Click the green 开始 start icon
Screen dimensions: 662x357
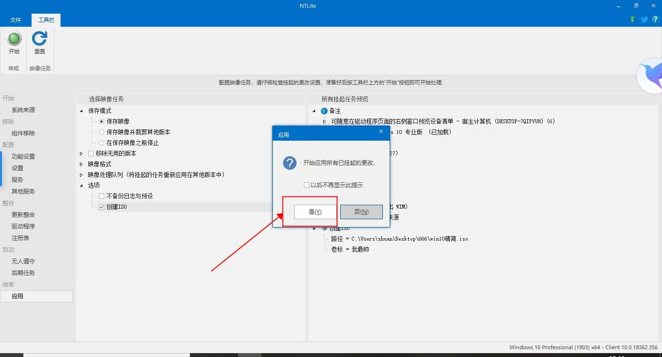[14, 38]
